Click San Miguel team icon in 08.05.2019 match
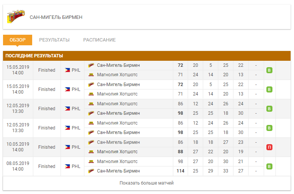The width and height of the screenshot is (294, 194). (91, 171)
